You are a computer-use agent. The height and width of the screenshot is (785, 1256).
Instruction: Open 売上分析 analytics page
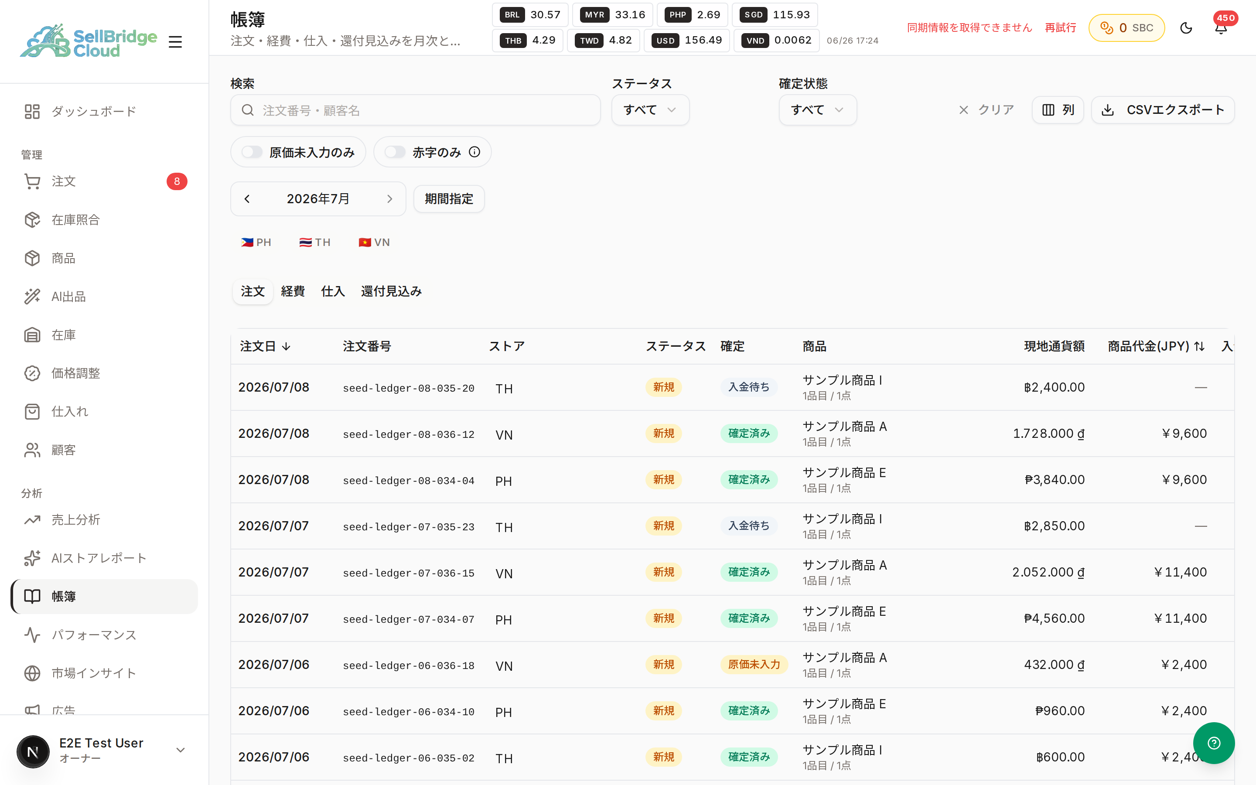pyautogui.click(x=104, y=520)
